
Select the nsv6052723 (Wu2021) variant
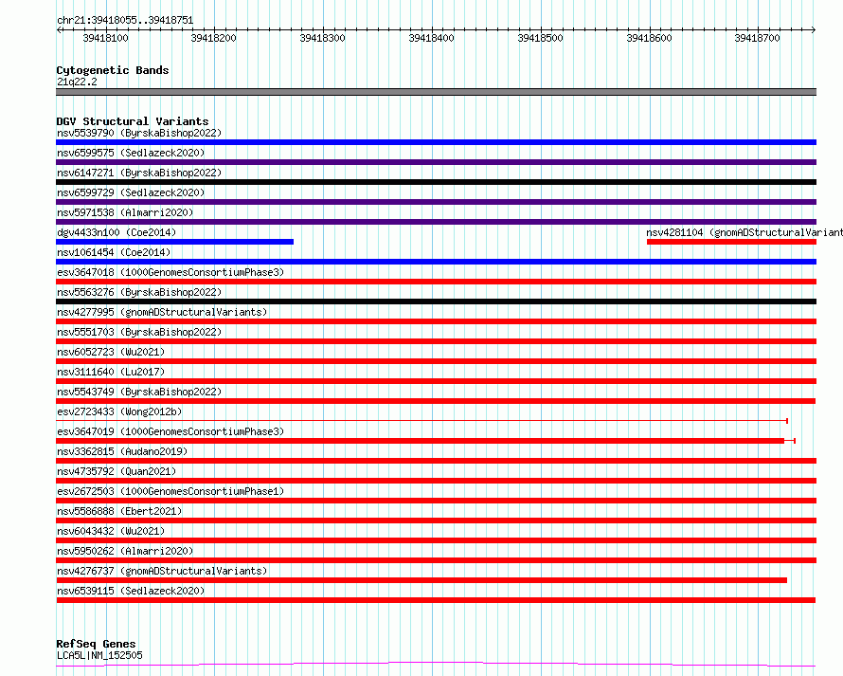[x=111, y=352]
